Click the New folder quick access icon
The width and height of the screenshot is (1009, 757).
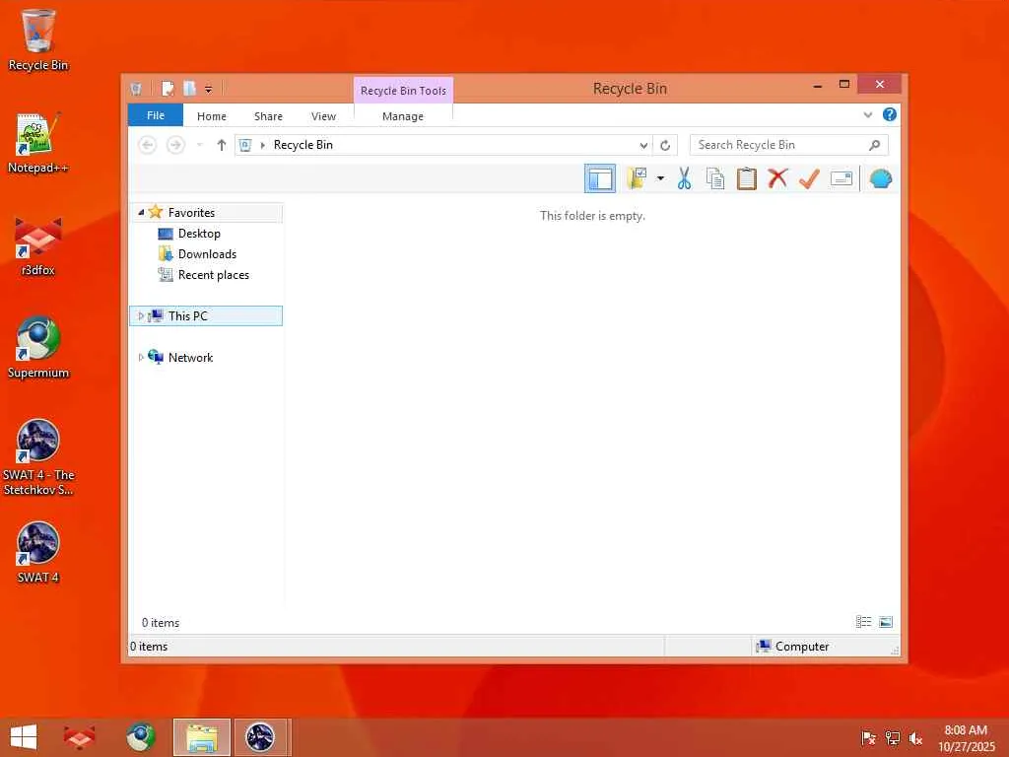(190, 88)
